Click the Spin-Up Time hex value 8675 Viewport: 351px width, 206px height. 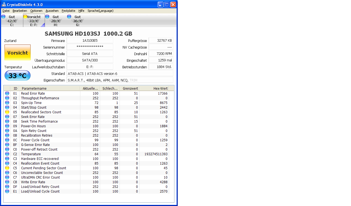pyautogui.click(x=164, y=103)
